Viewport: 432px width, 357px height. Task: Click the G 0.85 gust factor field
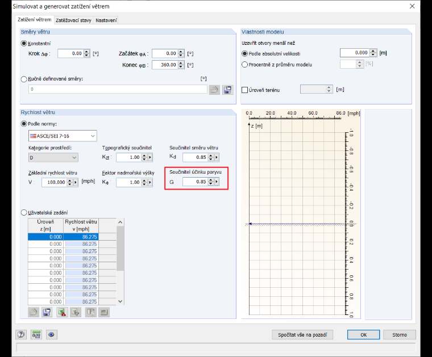coord(195,182)
